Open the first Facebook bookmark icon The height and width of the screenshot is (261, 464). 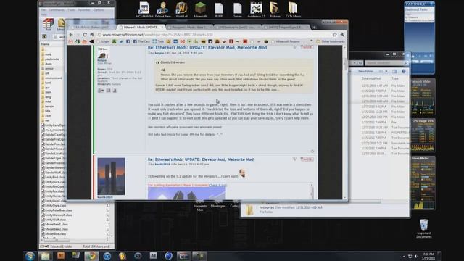128,42
